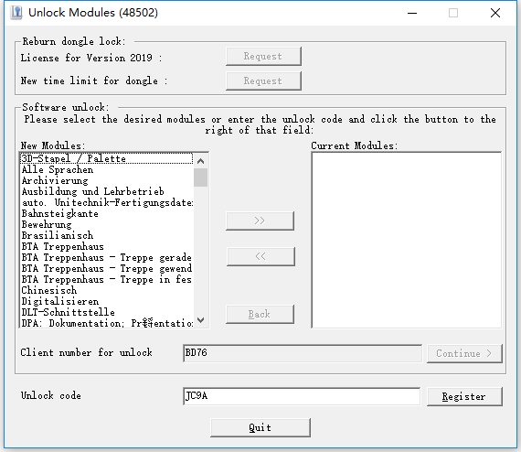The width and height of the screenshot is (521, 452).
Task: Click the Quit button
Action: tap(260, 427)
